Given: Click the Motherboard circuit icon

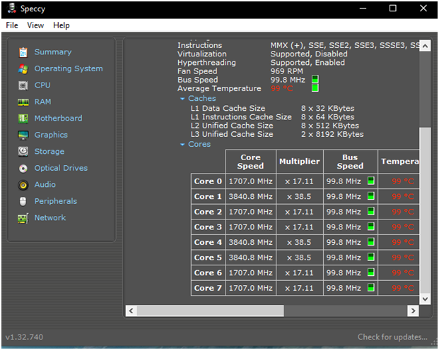Looking at the screenshot, I should click(x=23, y=119).
